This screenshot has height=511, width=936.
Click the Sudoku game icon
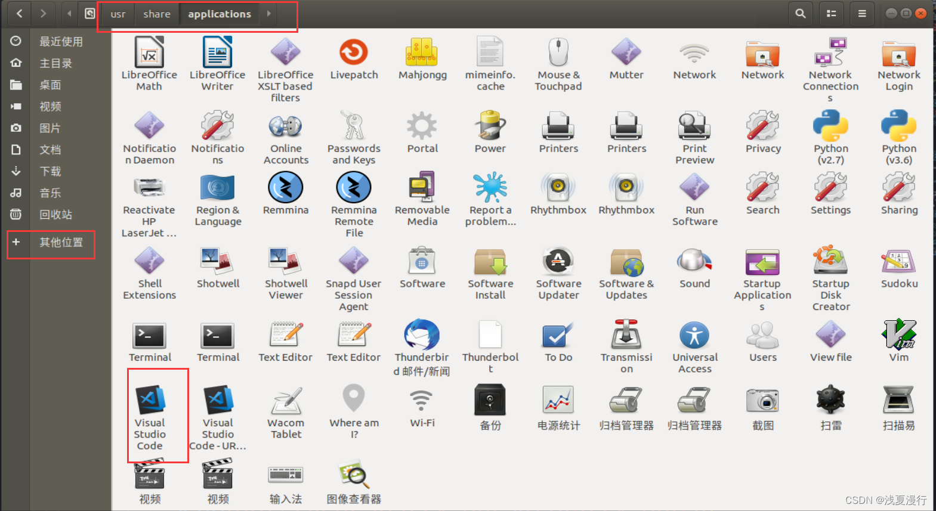point(899,261)
